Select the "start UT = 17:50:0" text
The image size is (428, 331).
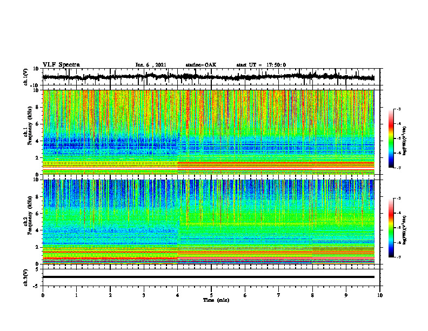pos(261,65)
